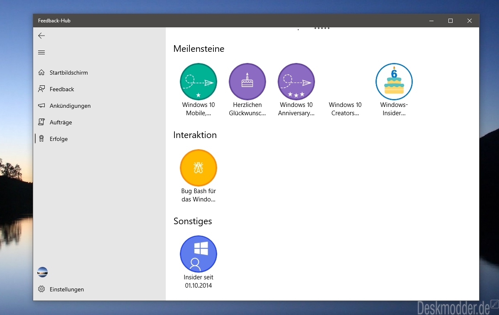Viewport: 499px width, 315px height.
Task: Click the 'Bug Bash für das Windo...' label
Action: pos(199,195)
